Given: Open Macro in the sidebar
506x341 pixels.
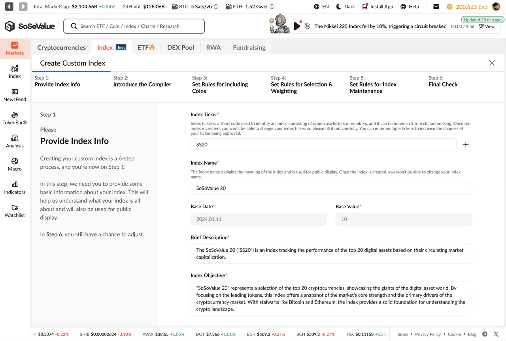Looking at the screenshot, I should click(15, 165).
